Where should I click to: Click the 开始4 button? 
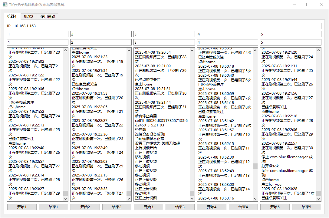point(212,207)
